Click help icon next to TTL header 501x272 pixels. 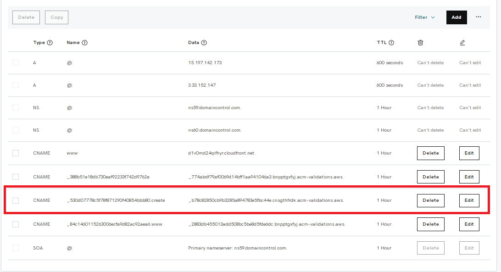(391, 43)
